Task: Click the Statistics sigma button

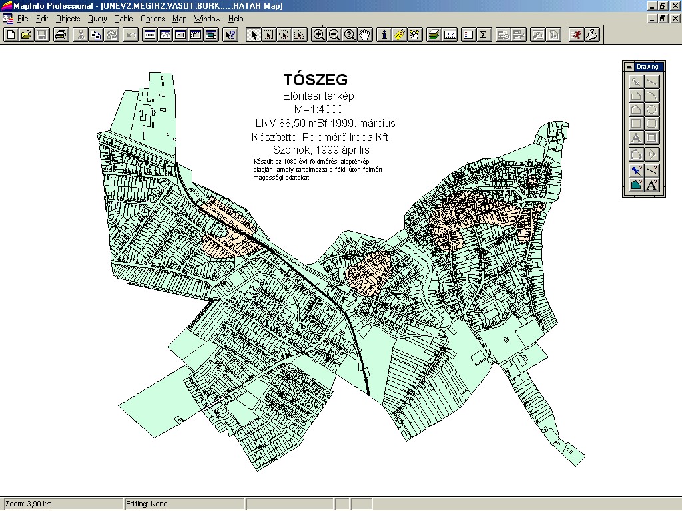Action: [x=484, y=35]
